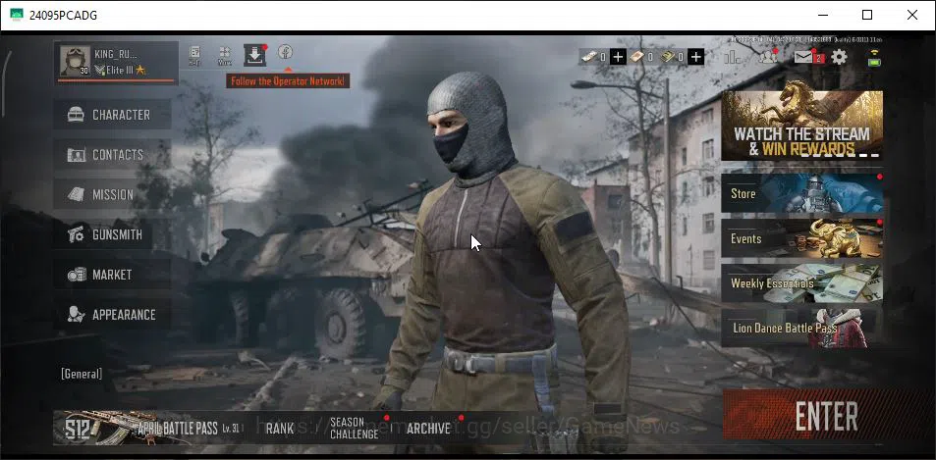The image size is (936, 460).
Task: Click the Elite III rank badge
Action: pyautogui.click(x=120, y=70)
